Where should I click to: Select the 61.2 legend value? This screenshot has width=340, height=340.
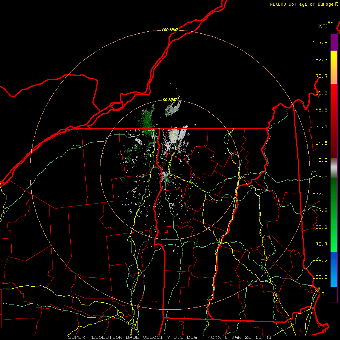pyautogui.click(x=321, y=93)
